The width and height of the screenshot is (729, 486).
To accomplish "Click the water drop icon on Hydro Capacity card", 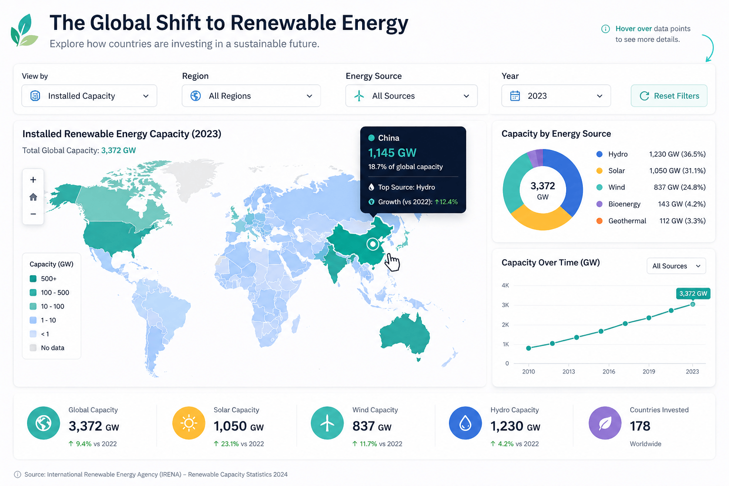I will tap(466, 422).
